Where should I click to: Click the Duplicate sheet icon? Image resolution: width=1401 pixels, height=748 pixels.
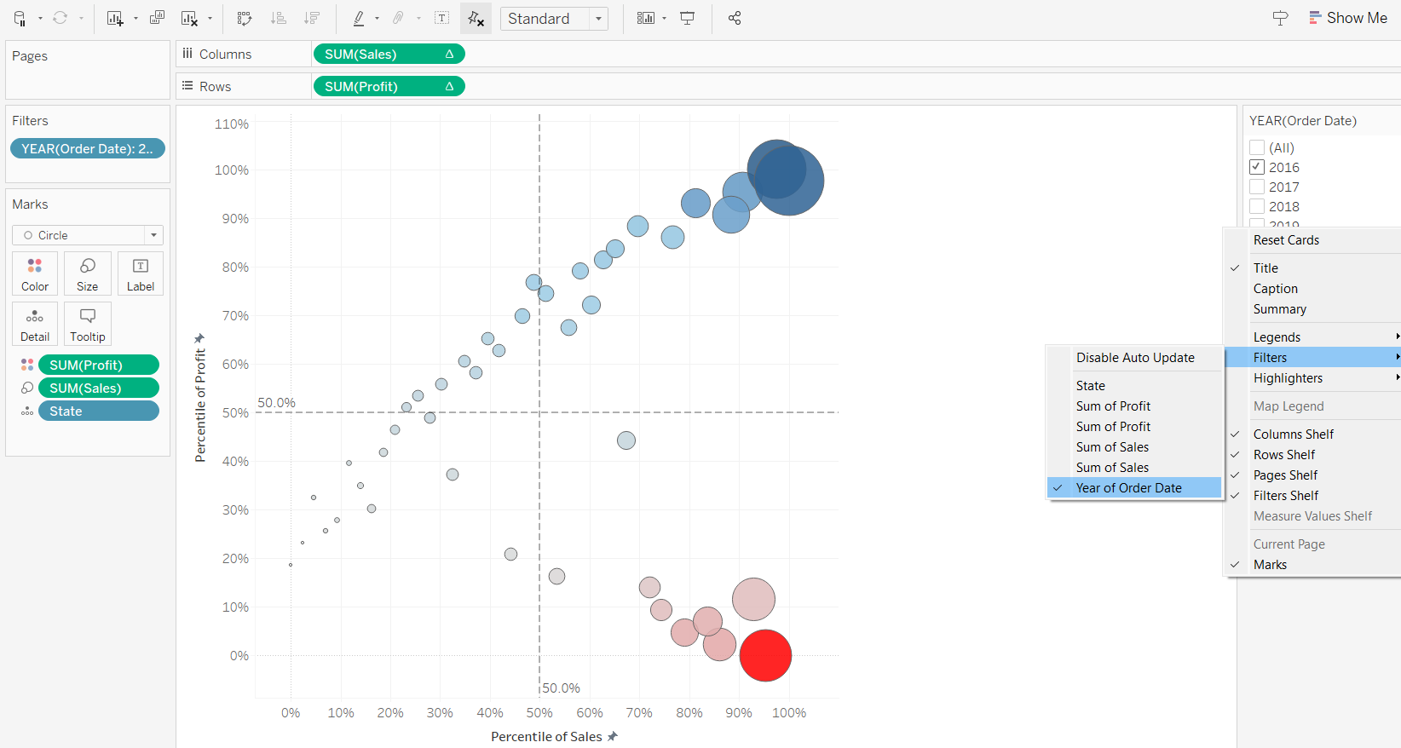click(x=157, y=18)
